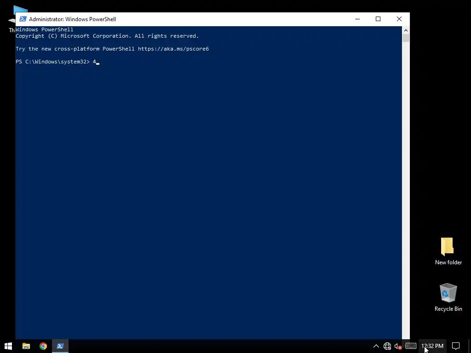
Task: Open File Explorer from the taskbar
Action: tap(26, 346)
